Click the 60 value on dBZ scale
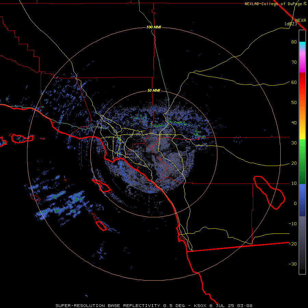Viewport: 308px width, 308px height. (294, 82)
